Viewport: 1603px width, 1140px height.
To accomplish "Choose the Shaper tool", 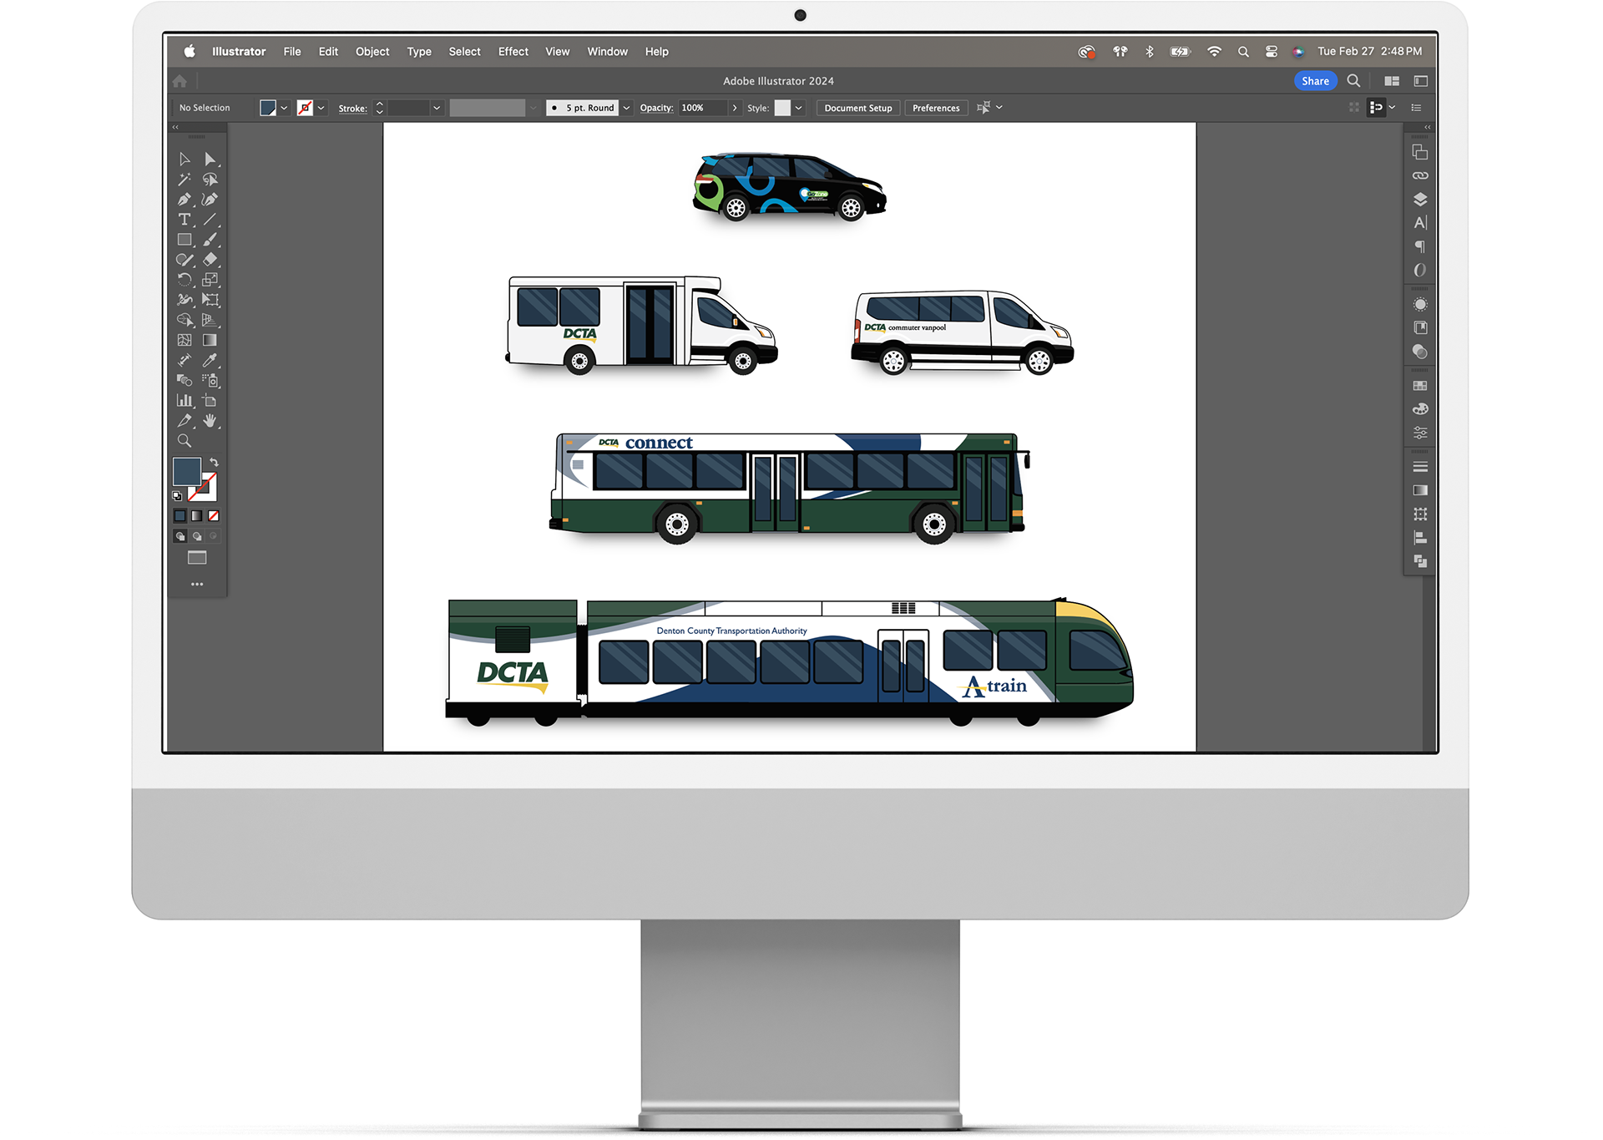I will pos(185,260).
